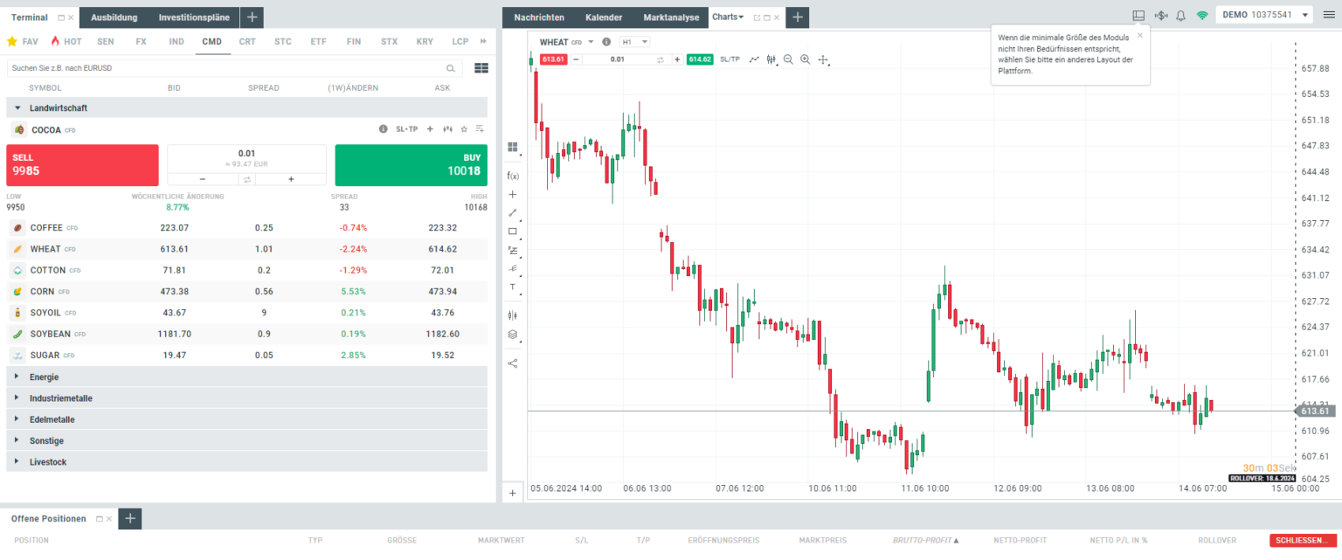Toggle the grid view of the symbol list
This screenshot has height=560, width=1342.
pyautogui.click(x=481, y=68)
